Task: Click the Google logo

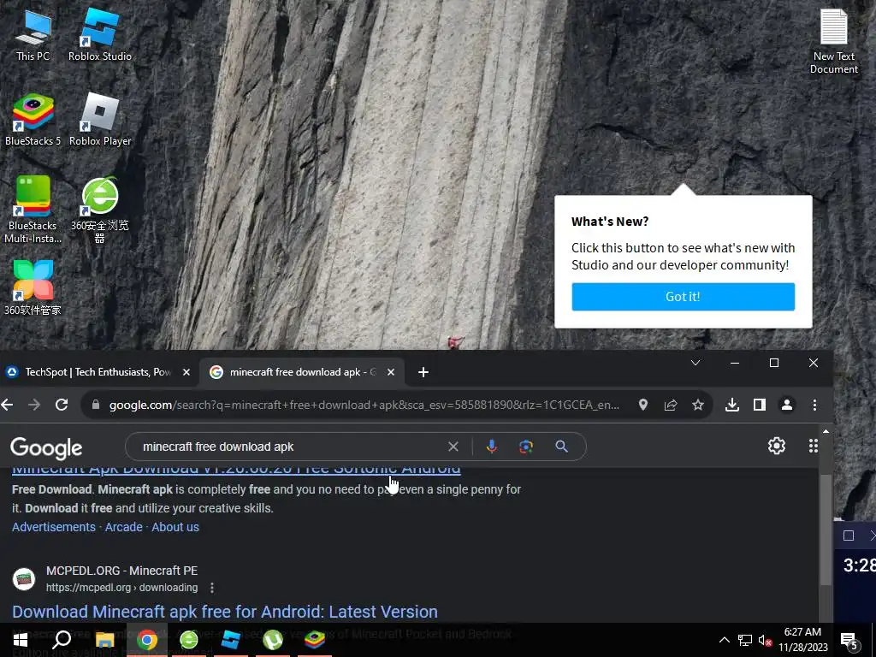Action: pyautogui.click(x=46, y=447)
